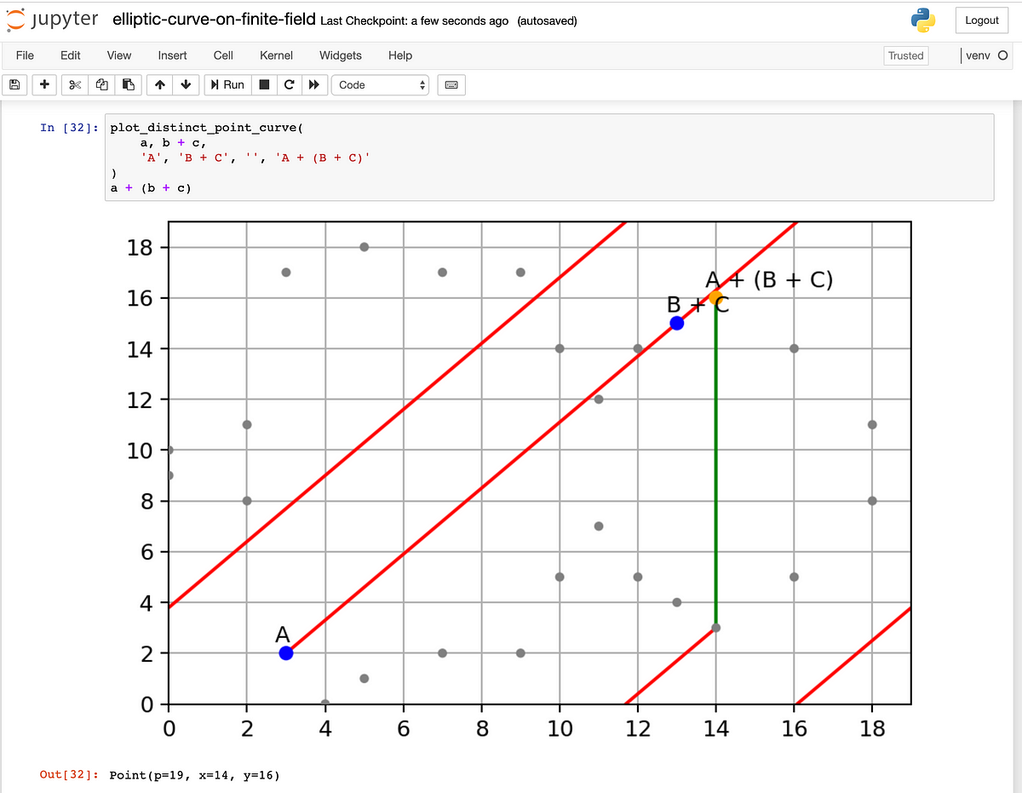Click the Out[32] output prompt
The image size is (1022, 793).
pyautogui.click(x=69, y=775)
